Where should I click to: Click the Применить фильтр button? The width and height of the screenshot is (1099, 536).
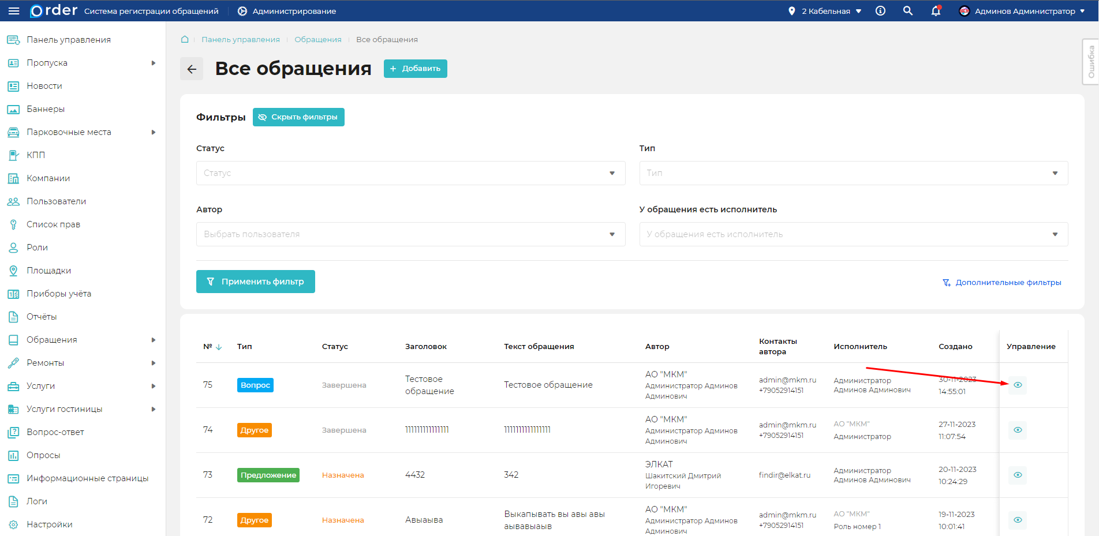(256, 282)
